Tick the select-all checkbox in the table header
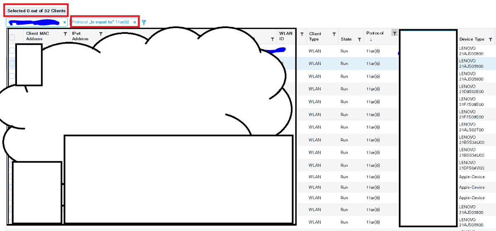This screenshot has width=496, height=231. click(x=12, y=37)
